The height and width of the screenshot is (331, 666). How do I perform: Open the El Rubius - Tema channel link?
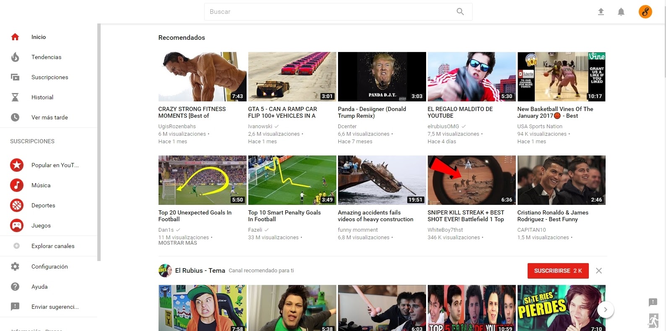click(x=200, y=271)
